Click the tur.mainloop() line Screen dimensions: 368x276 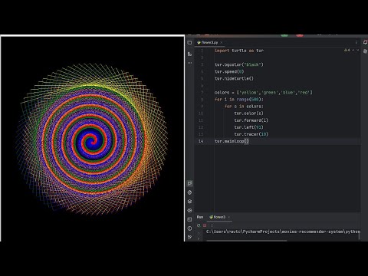tap(232, 141)
